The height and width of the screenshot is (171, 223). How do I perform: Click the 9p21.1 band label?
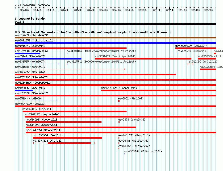pos(20,22)
